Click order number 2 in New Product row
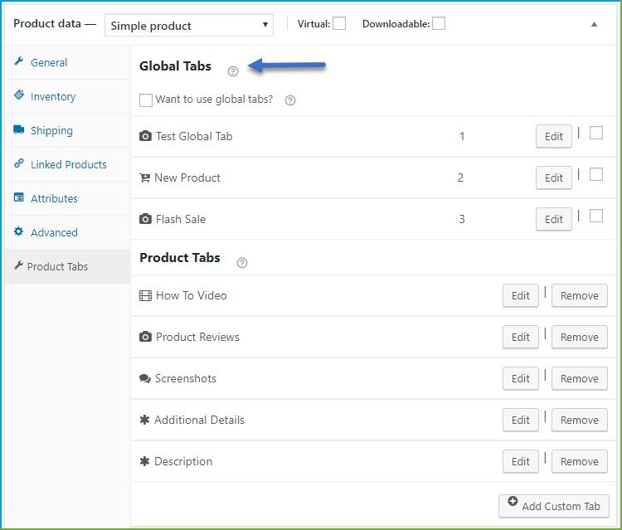The image size is (622, 530). [460, 177]
